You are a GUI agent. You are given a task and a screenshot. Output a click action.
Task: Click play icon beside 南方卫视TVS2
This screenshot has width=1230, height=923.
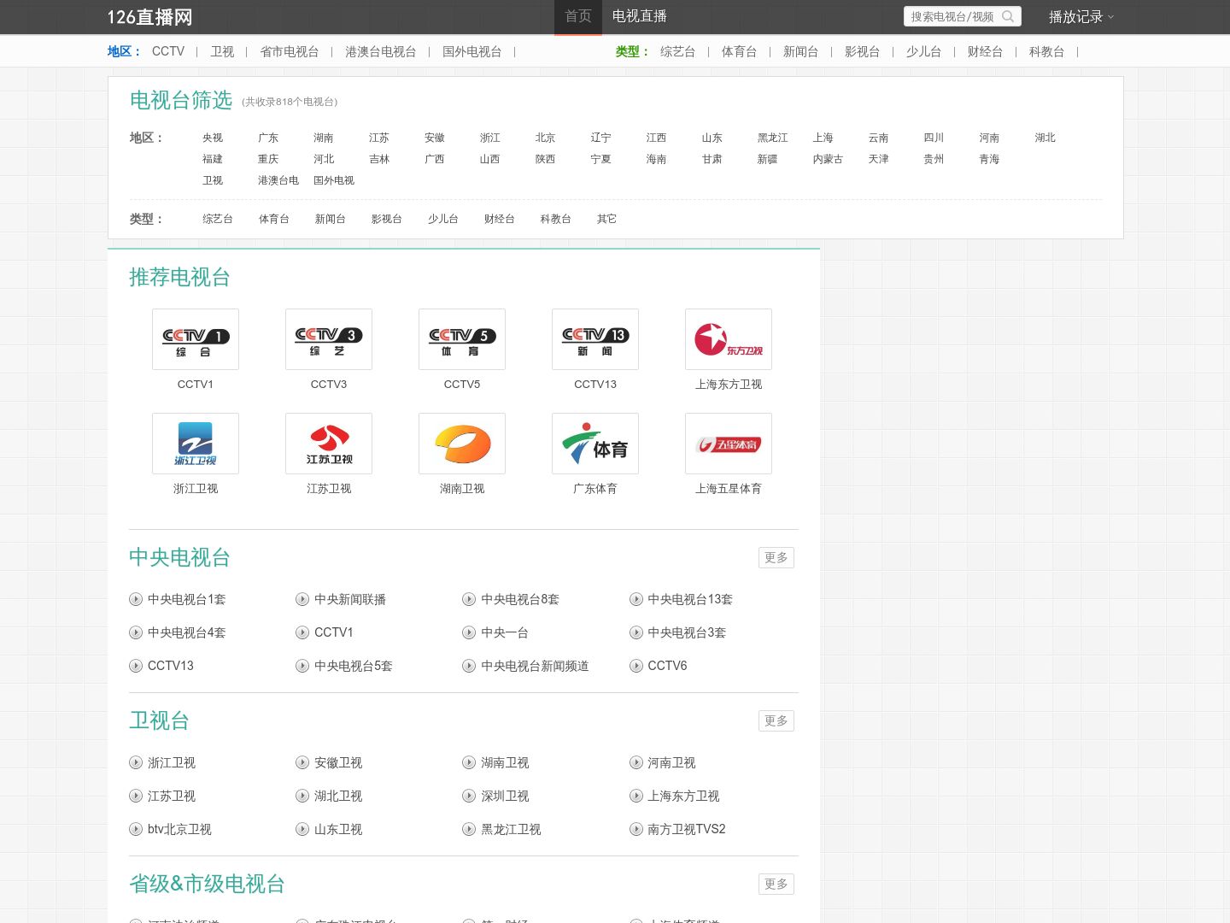[x=636, y=829]
